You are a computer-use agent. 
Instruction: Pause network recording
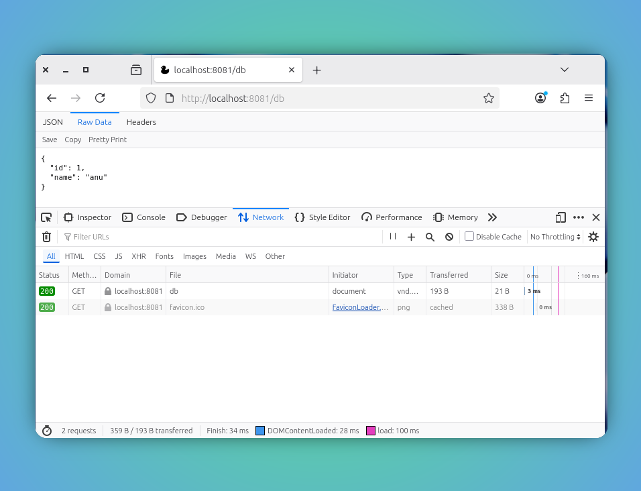pos(393,236)
